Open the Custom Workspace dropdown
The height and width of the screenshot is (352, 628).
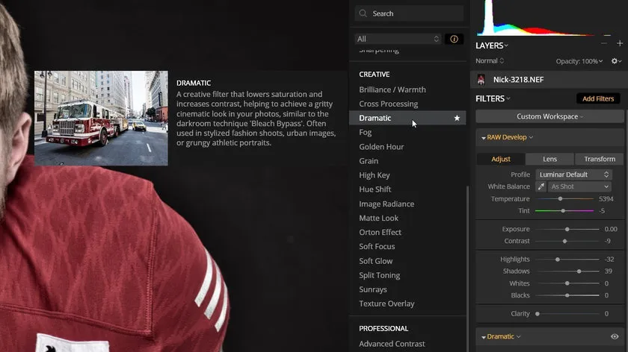point(549,116)
